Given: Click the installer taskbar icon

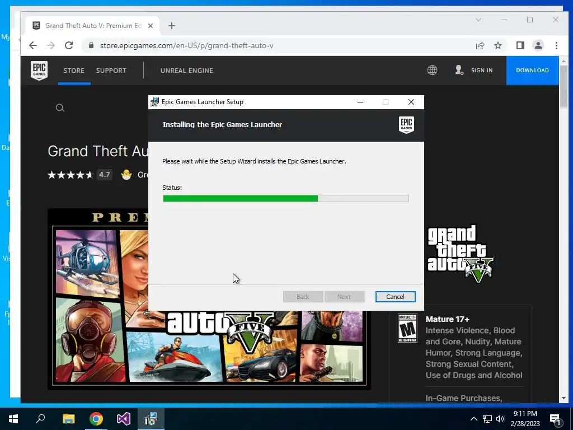Looking at the screenshot, I should point(151,419).
